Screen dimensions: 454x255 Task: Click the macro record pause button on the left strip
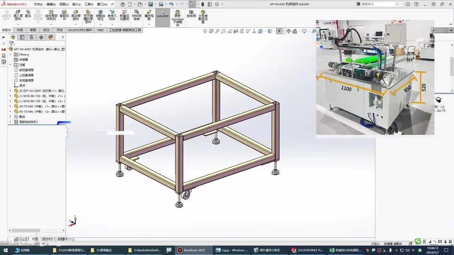[x=4, y=50]
